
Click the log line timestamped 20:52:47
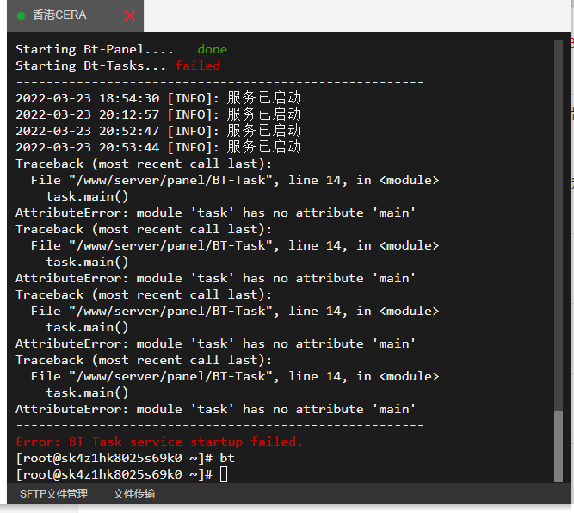[x=158, y=131]
